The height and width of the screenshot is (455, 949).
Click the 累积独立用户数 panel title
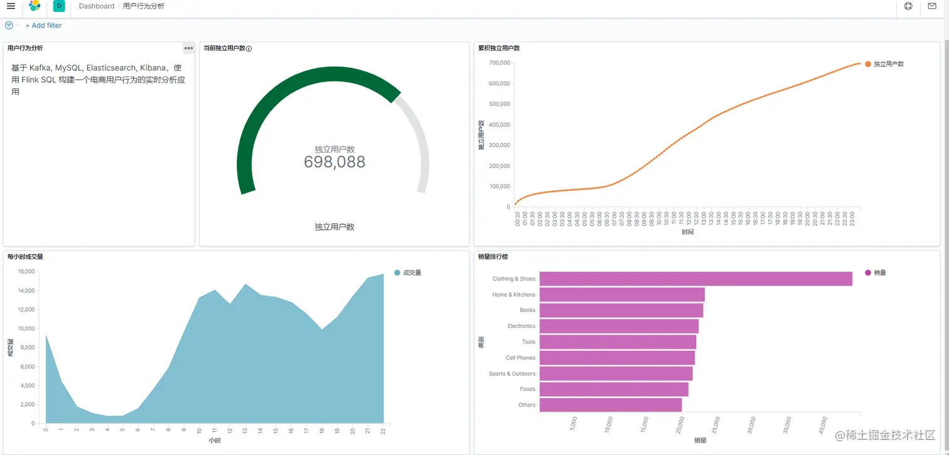tap(499, 48)
